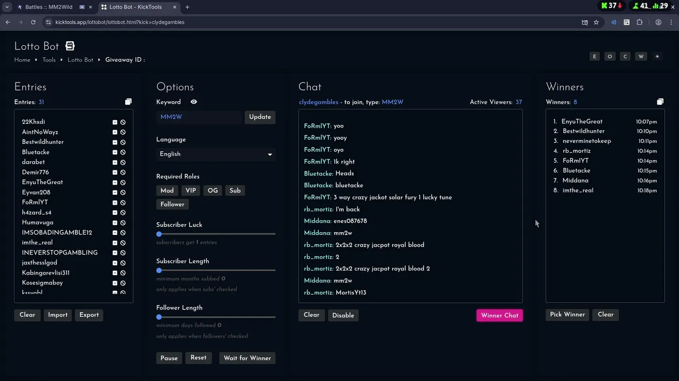Toggle keyword visibility eye icon
Viewport: 679px width, 381px height.
tap(194, 102)
